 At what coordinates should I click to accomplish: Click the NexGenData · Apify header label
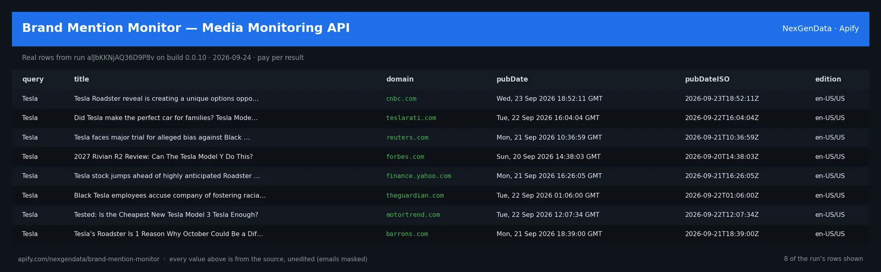click(820, 28)
